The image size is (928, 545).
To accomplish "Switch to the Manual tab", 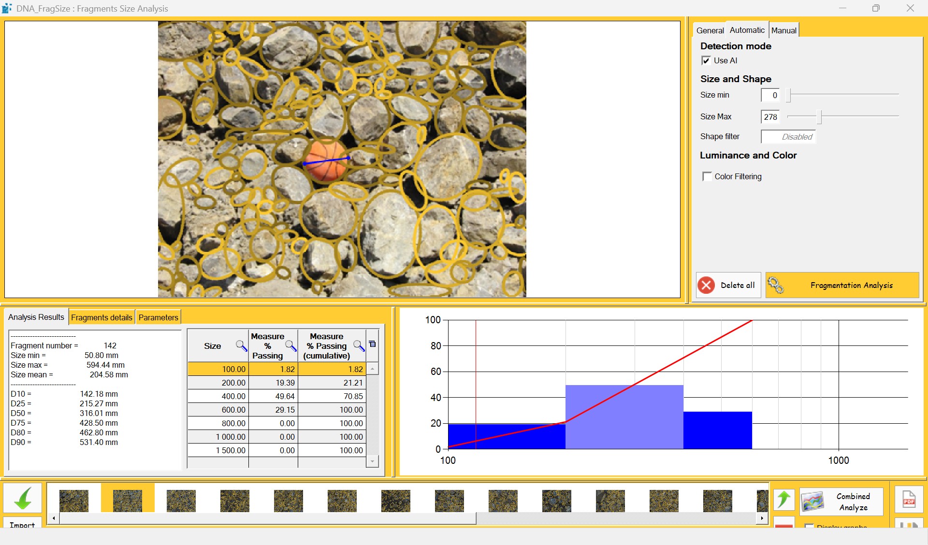I will coord(783,30).
